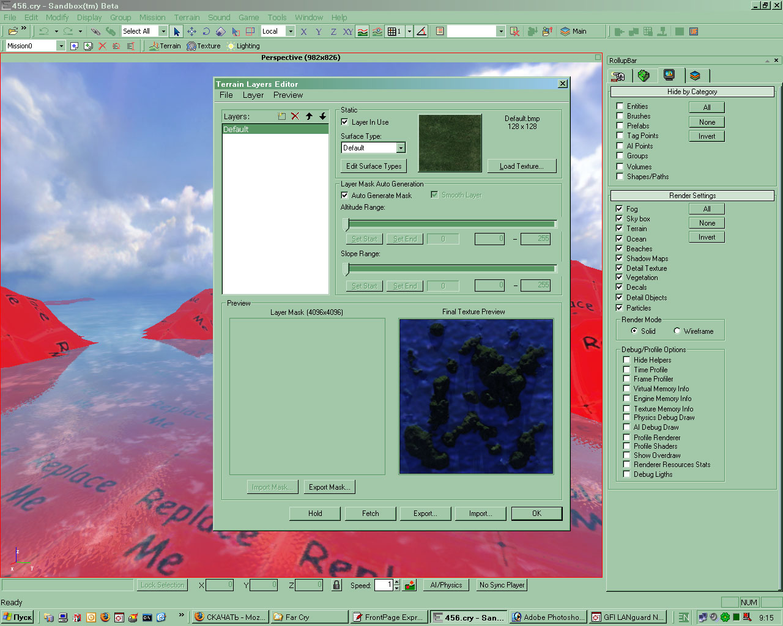The width and height of the screenshot is (783, 626).
Task: Constrain to Z axis
Action: 333,31
